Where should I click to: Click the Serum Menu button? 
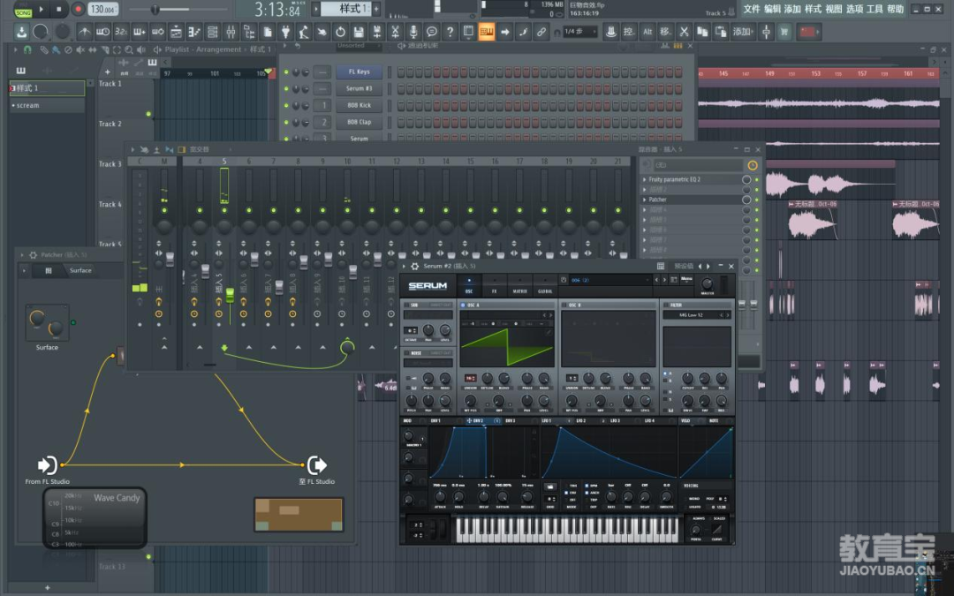pyautogui.click(x=686, y=279)
